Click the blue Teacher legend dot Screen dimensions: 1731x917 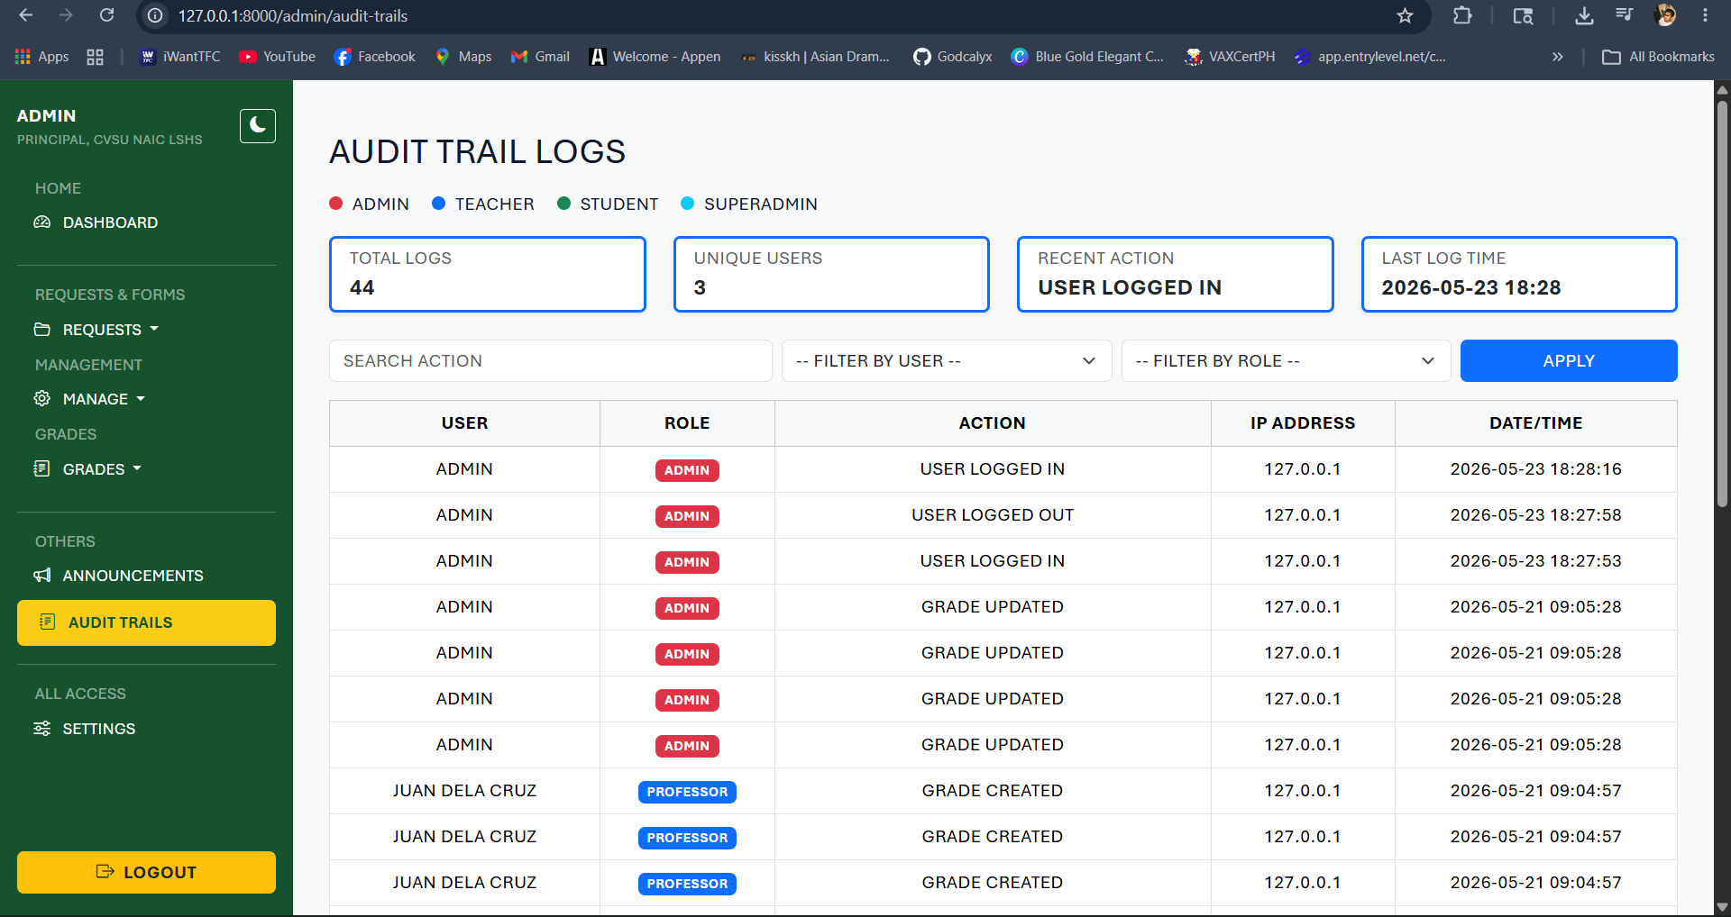439,204
